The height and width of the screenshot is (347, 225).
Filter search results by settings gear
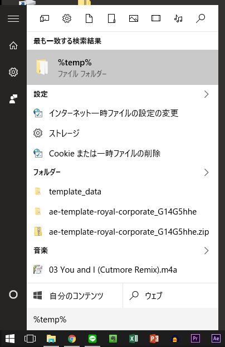(67, 18)
